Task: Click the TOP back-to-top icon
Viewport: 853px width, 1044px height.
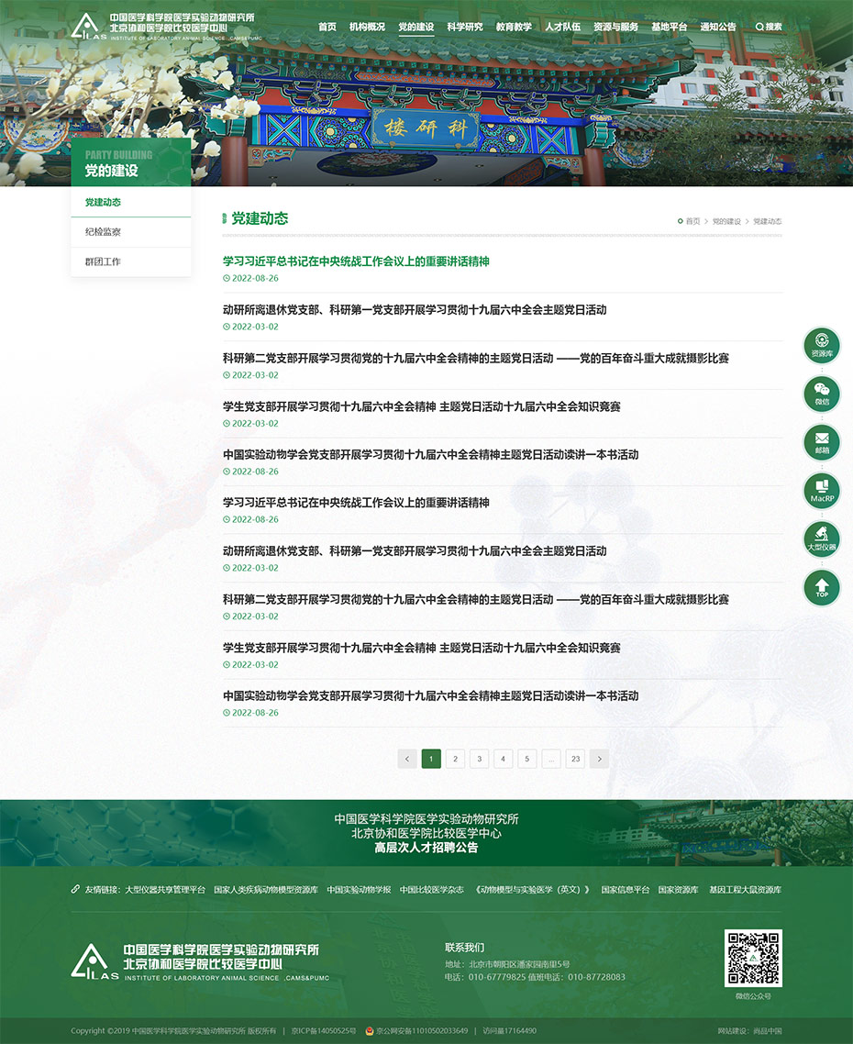Action: click(822, 587)
